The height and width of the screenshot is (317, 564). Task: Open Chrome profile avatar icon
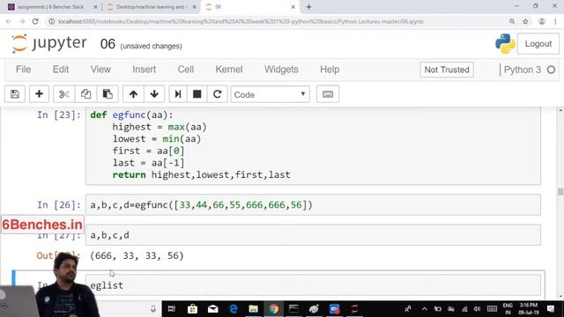coord(542,21)
